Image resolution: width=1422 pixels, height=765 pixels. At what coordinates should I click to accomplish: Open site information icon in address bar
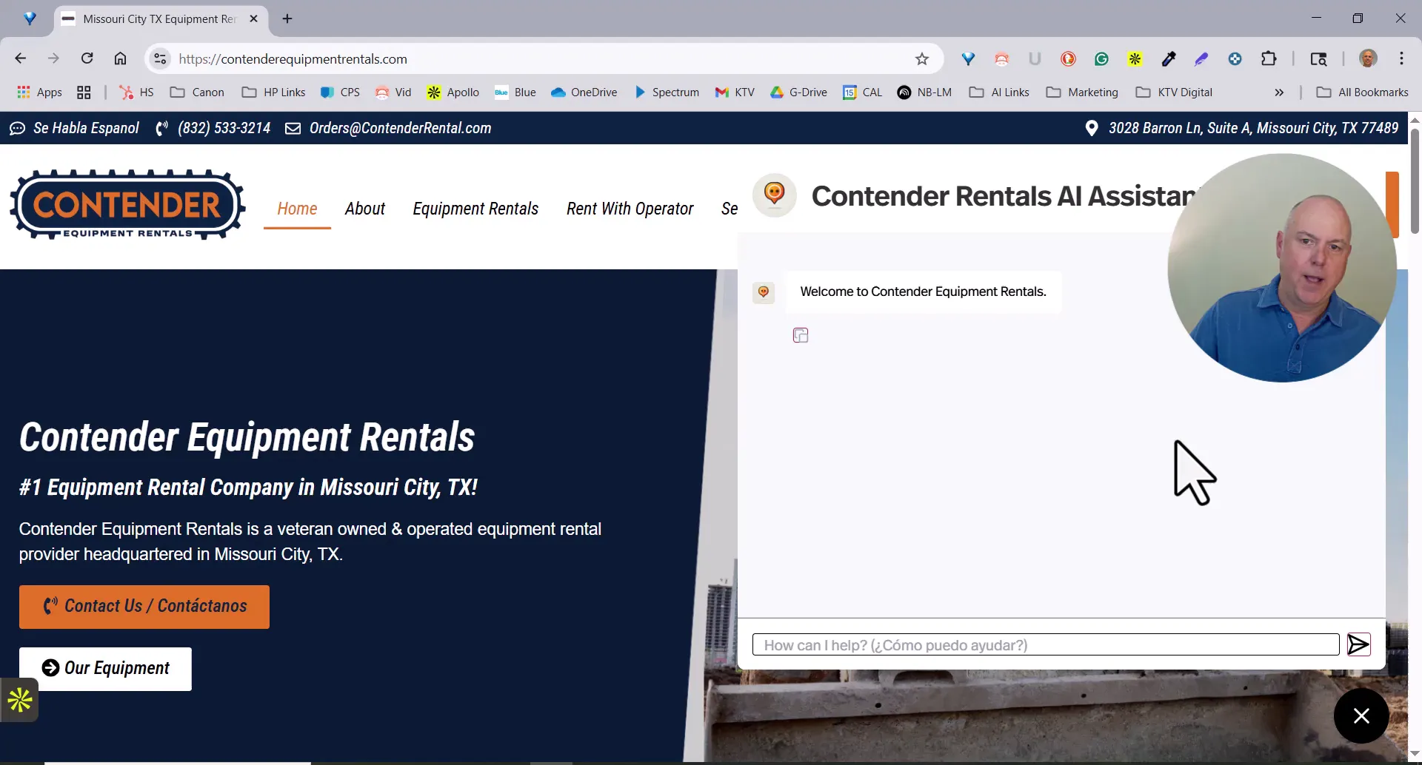[x=160, y=58]
